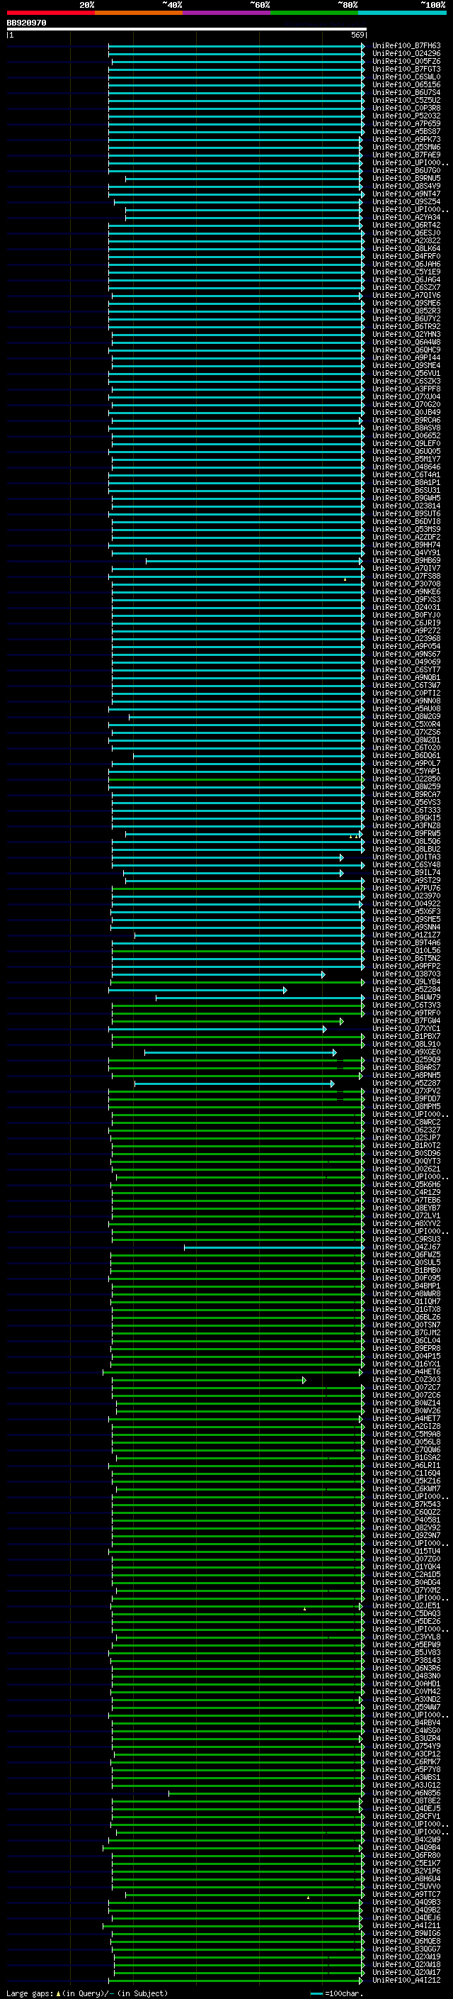This screenshot has height=1999, width=453.
Task: Open hit UniRef100_Q9SZ54
Action: (x=406, y=202)
